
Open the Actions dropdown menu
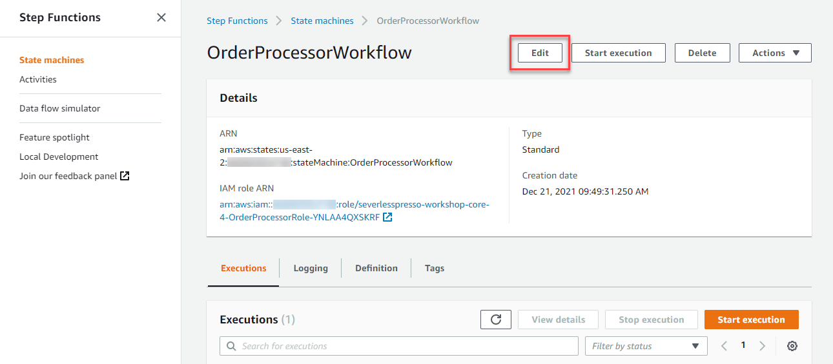tap(775, 53)
